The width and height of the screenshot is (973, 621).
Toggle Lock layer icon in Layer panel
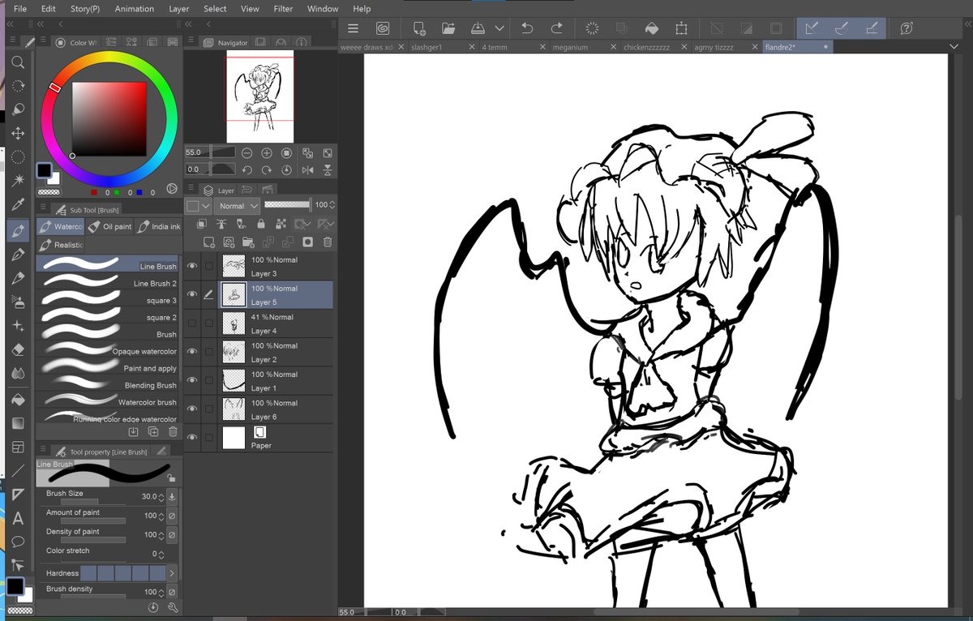tap(261, 224)
